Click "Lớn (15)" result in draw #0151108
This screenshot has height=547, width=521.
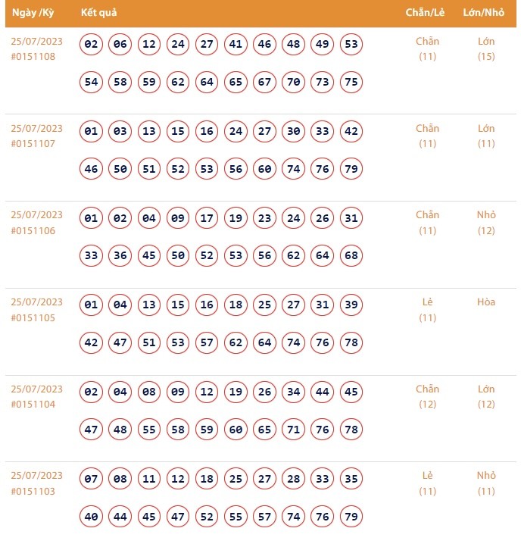[x=486, y=48]
